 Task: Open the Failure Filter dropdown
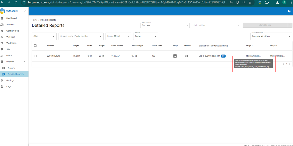(216, 25)
